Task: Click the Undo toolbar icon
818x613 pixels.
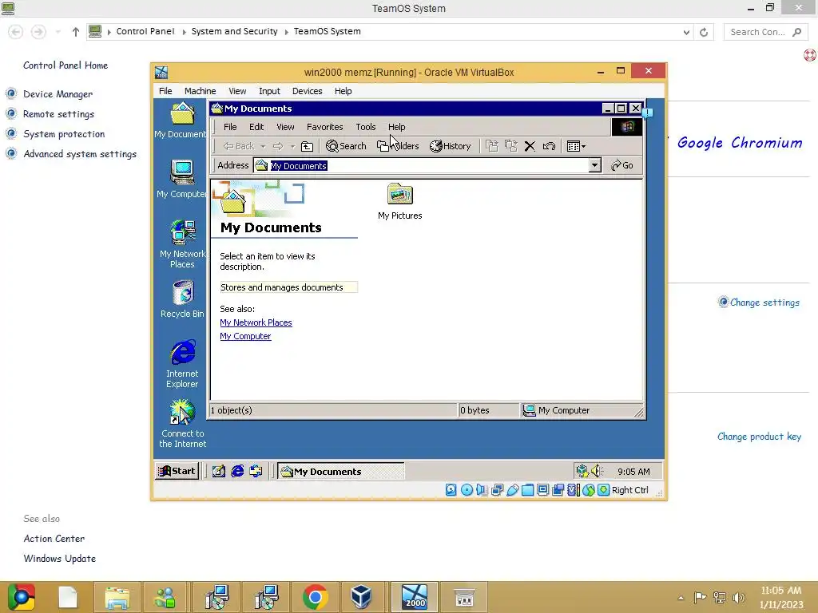Action: [x=549, y=147]
